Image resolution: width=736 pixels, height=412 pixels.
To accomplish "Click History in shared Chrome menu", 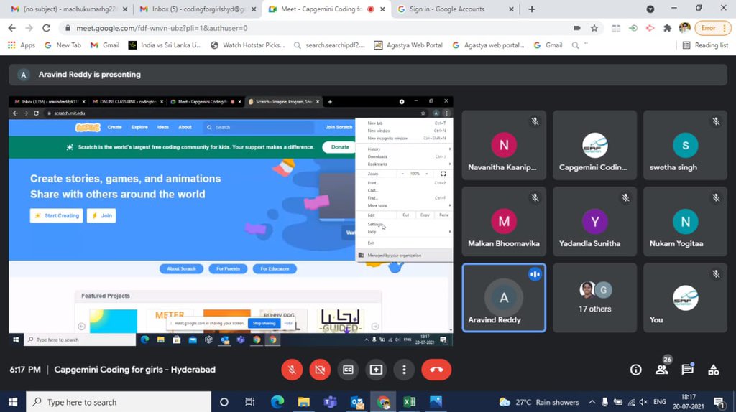I will pos(374,149).
